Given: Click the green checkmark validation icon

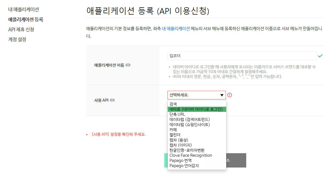Looking at the screenshot, I should [x=320, y=56].
